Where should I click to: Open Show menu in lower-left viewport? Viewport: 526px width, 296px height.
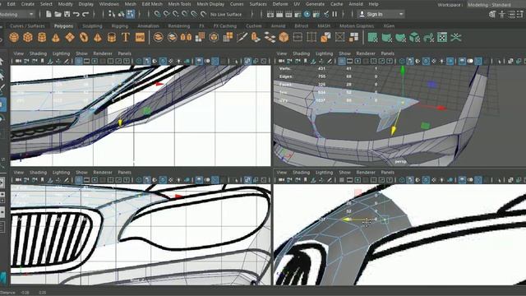pyautogui.click(x=81, y=172)
